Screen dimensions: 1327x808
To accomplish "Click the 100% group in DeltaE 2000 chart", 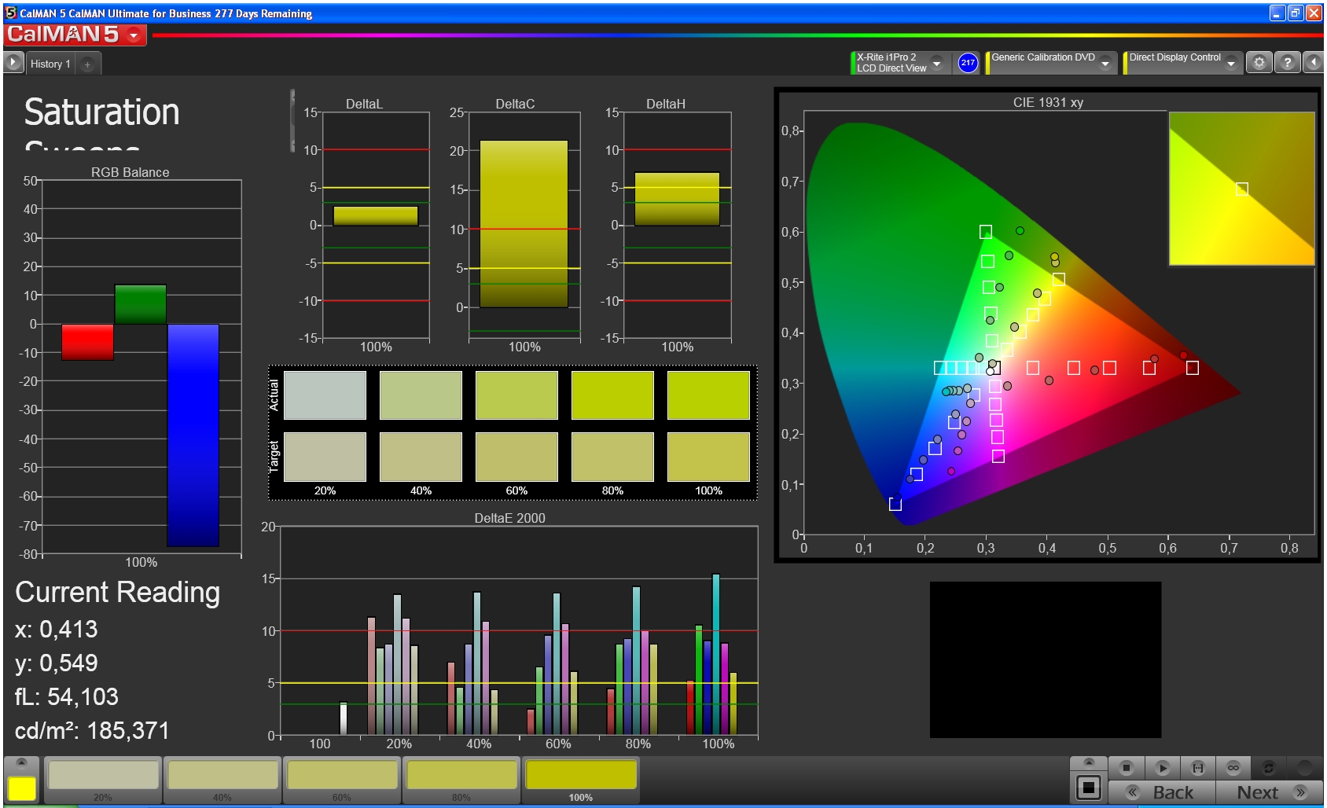I will [x=714, y=656].
